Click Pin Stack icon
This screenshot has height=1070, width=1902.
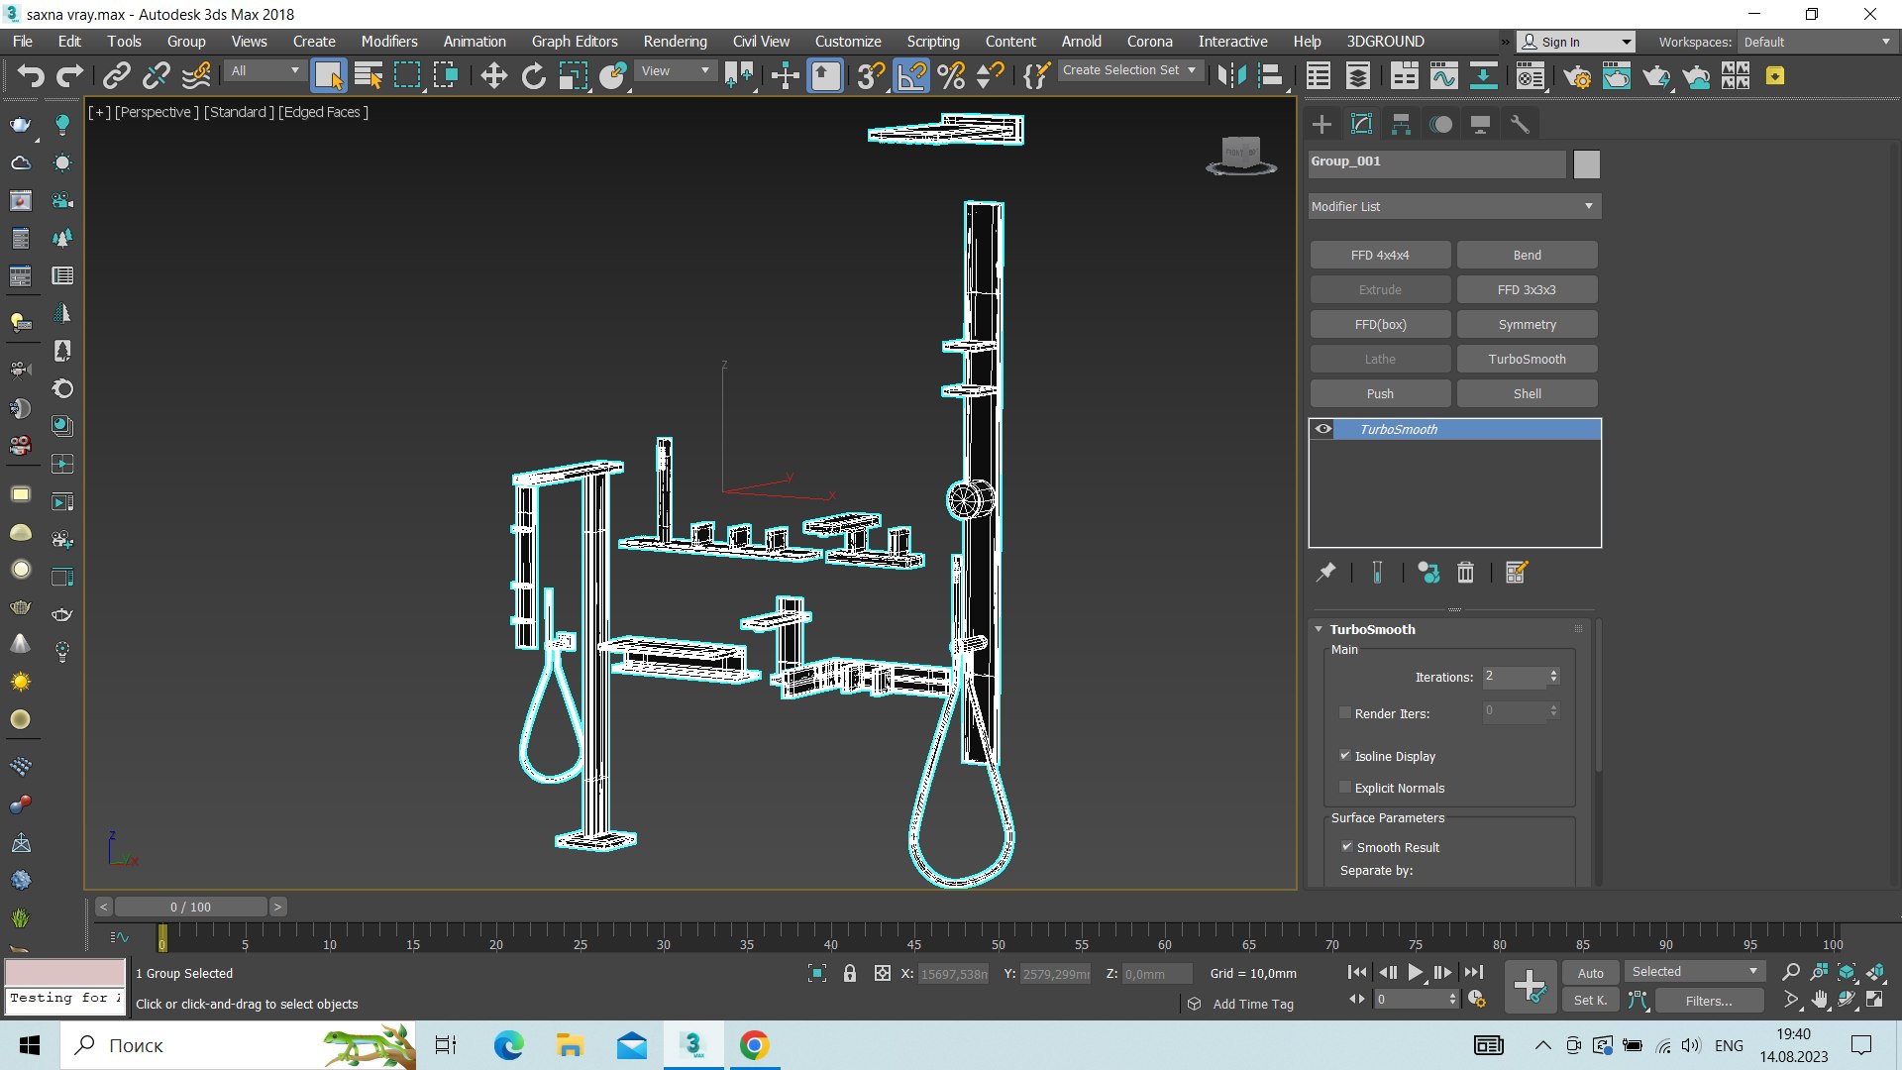pos(1325,572)
